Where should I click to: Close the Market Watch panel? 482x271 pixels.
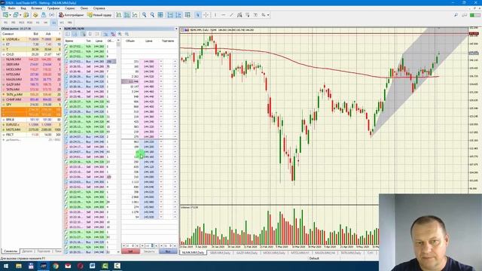[x=60, y=29]
